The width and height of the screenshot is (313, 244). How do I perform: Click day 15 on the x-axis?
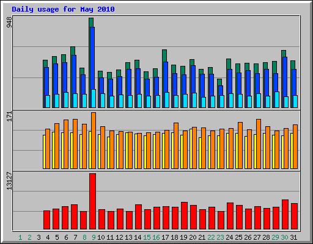pos(147,237)
